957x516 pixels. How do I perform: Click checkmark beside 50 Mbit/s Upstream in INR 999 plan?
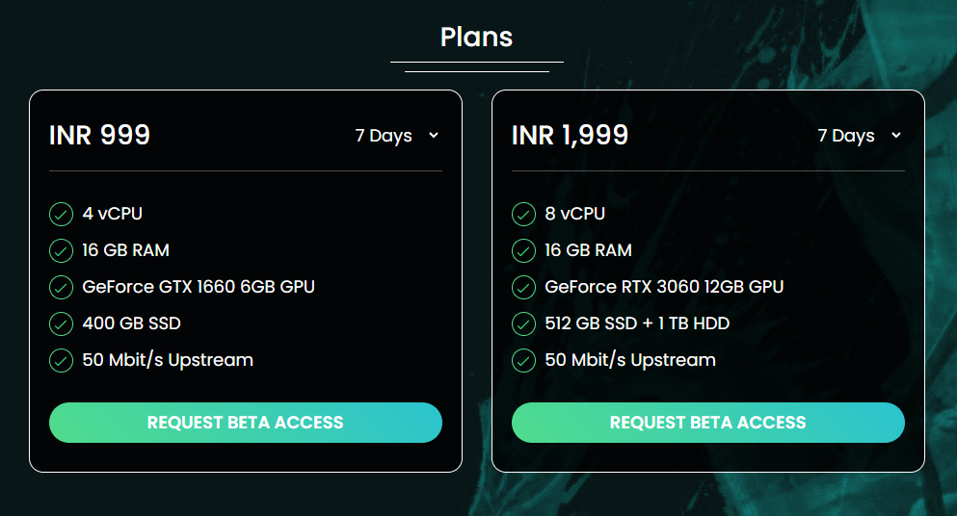point(61,360)
